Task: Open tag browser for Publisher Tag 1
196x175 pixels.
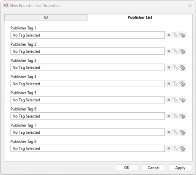Action: tap(175, 35)
